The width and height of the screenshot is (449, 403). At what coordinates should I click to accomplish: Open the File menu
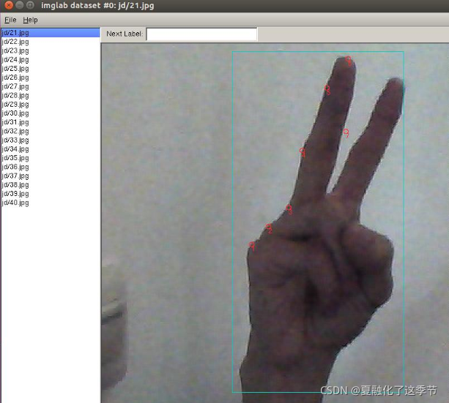tap(10, 20)
